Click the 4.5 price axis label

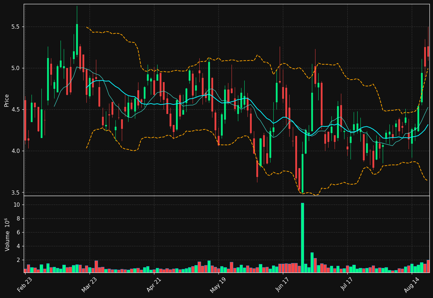[x=16, y=110]
